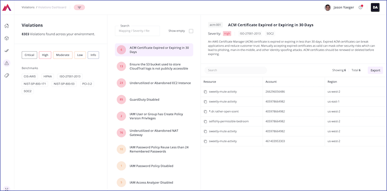Toggle the Critical severity filter
Image resolution: width=387 pixels, height=191 pixels.
tap(30, 55)
